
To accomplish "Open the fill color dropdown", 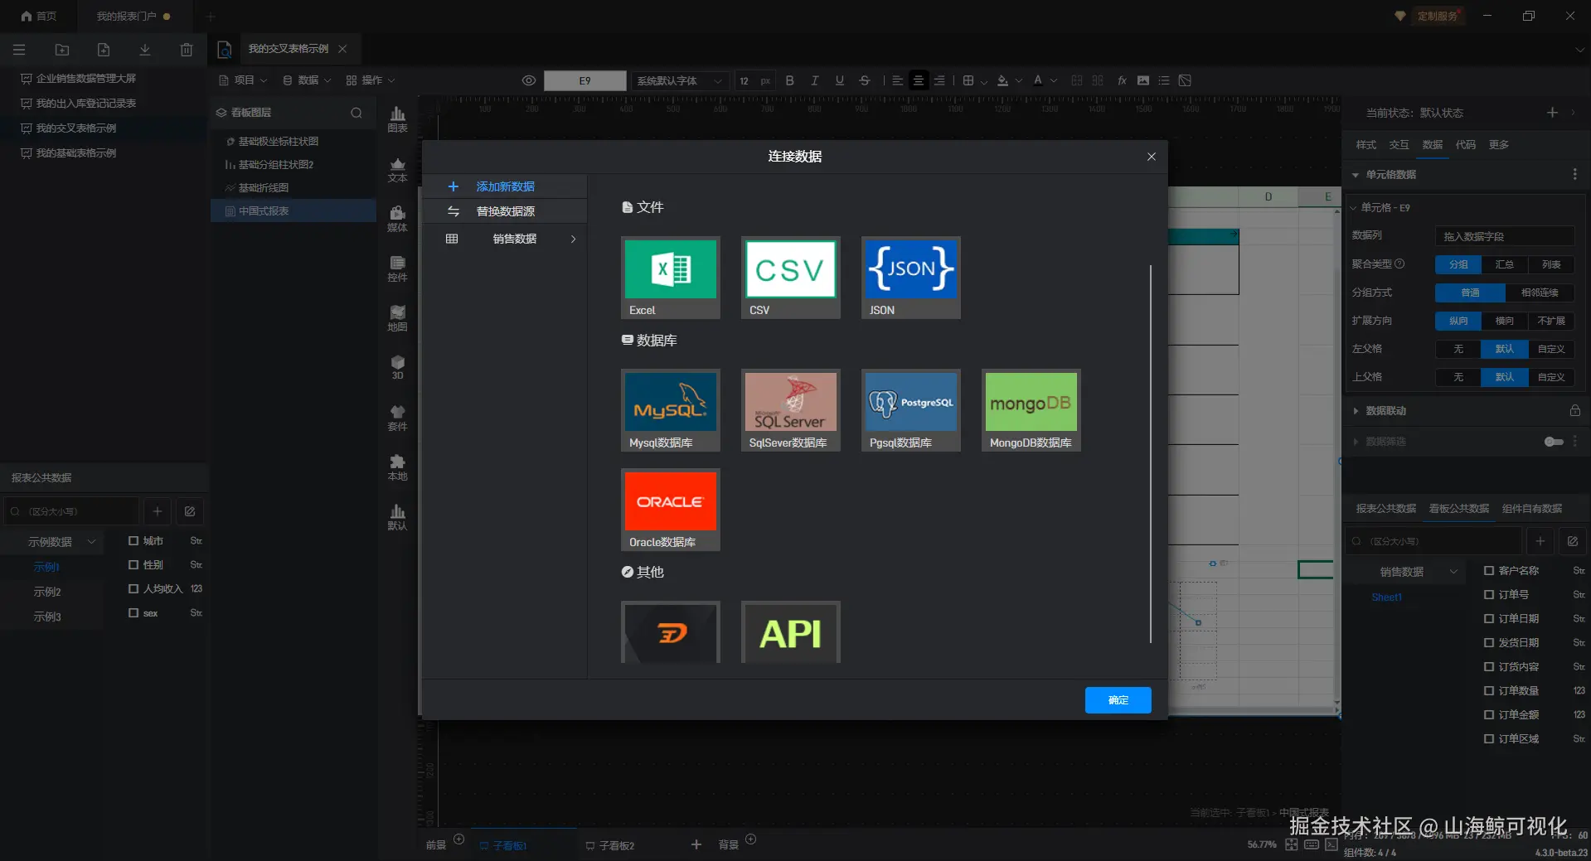I will 1019,81.
